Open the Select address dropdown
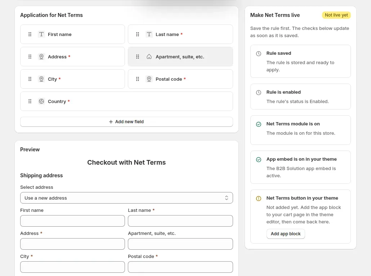The image size is (371, 276). (126, 198)
